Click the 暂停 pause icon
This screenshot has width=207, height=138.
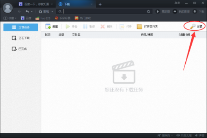coord(85,27)
